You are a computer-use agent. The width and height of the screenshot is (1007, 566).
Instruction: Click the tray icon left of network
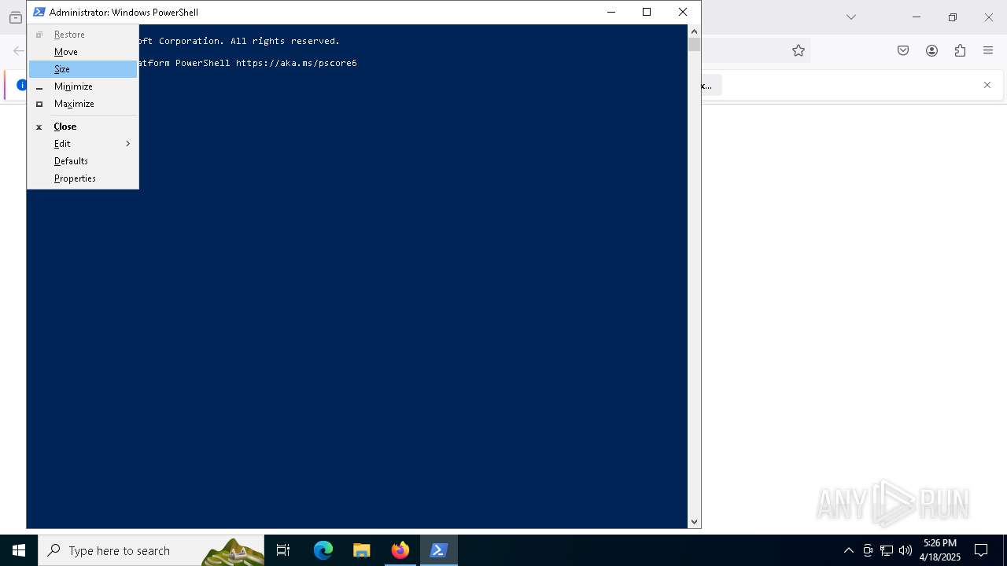tap(868, 550)
